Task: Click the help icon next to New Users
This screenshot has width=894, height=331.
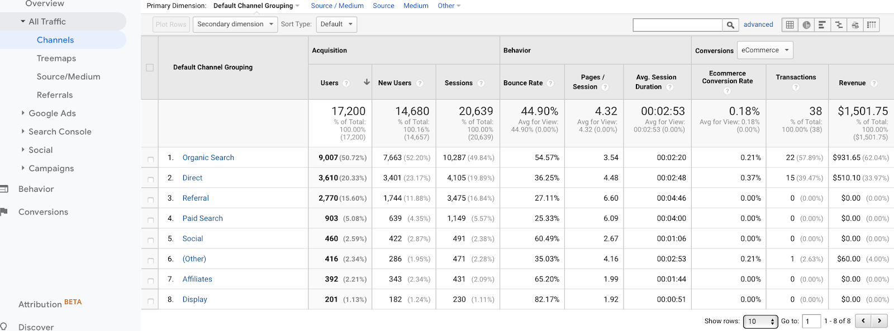Action: pos(420,83)
